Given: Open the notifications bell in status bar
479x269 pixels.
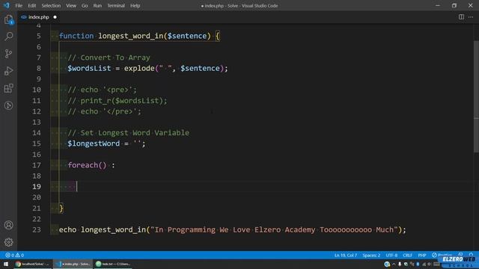Looking at the screenshot, I should (x=471, y=254).
